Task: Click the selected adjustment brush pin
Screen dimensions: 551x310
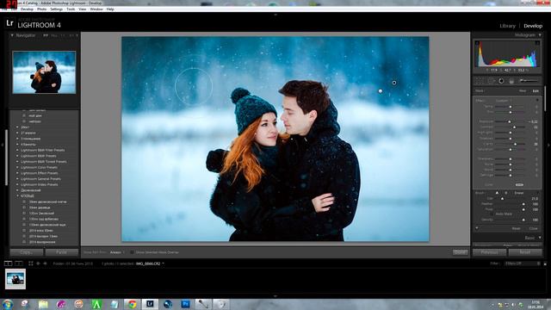Action: (394, 83)
